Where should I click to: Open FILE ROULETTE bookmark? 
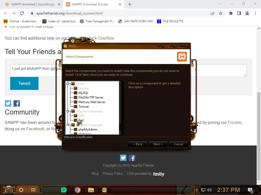coord(170,21)
